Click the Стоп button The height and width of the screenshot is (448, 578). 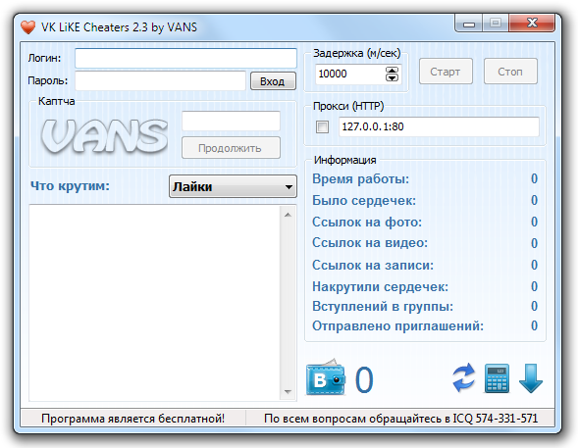point(510,72)
